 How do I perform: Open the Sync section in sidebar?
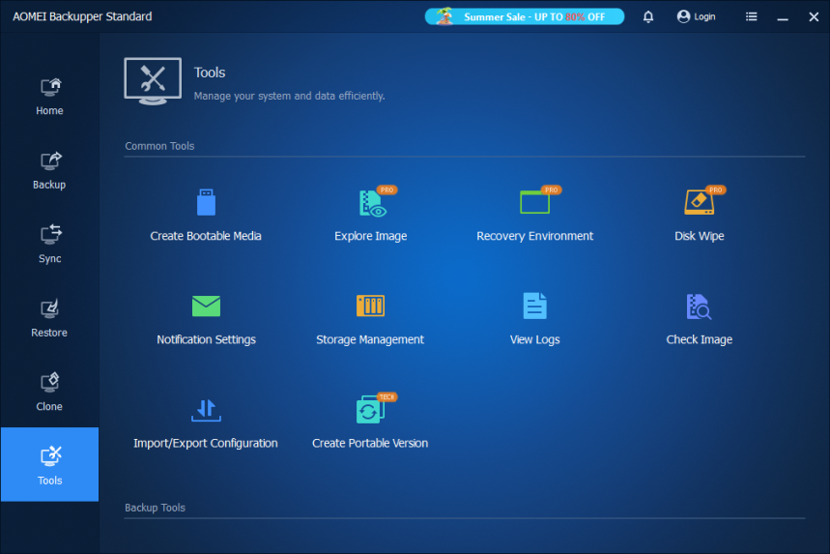(49, 243)
